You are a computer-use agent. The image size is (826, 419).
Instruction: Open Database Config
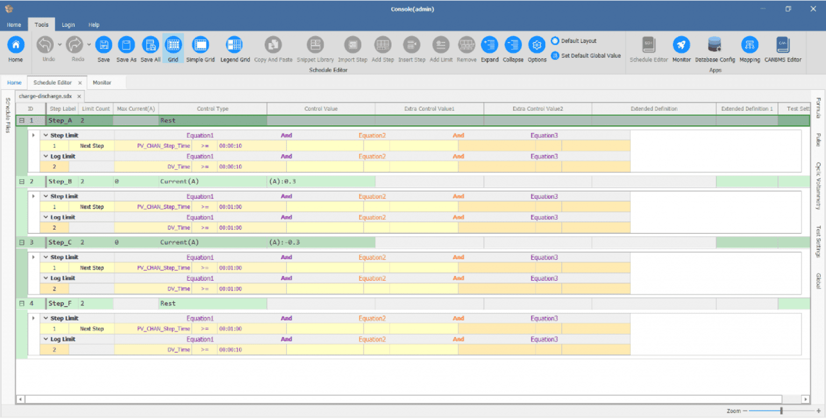coord(715,48)
